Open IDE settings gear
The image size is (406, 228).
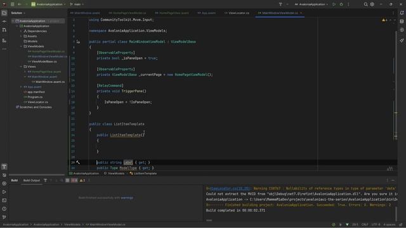pyautogui.click(x=372, y=4)
